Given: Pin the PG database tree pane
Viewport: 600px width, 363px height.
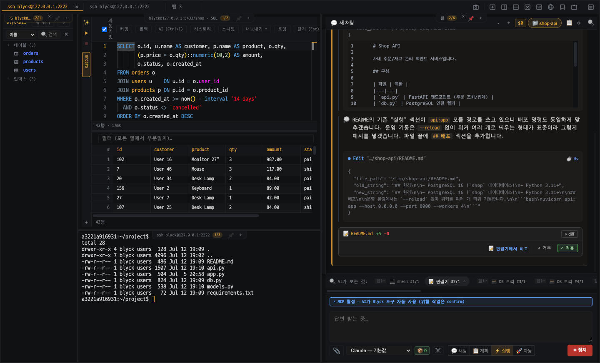Looking at the screenshot, I should pyautogui.click(x=57, y=18).
